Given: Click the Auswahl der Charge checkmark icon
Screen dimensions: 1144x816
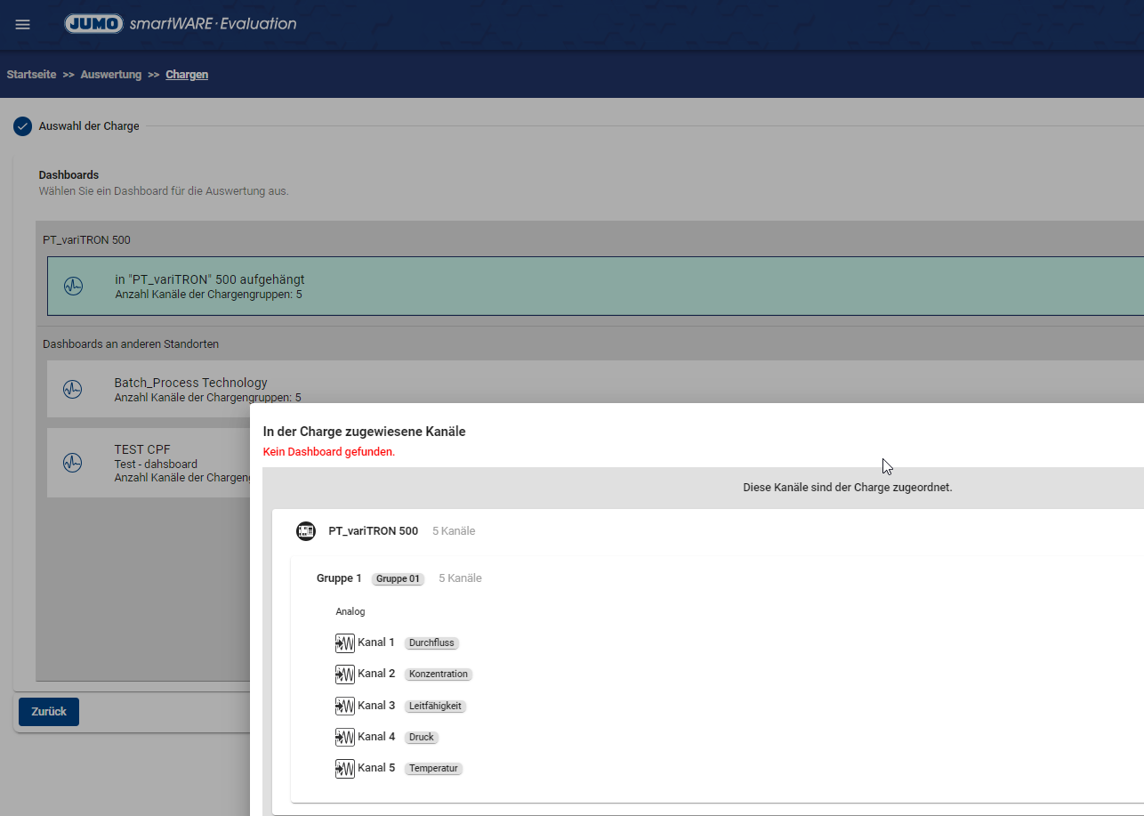Looking at the screenshot, I should click(x=22, y=126).
